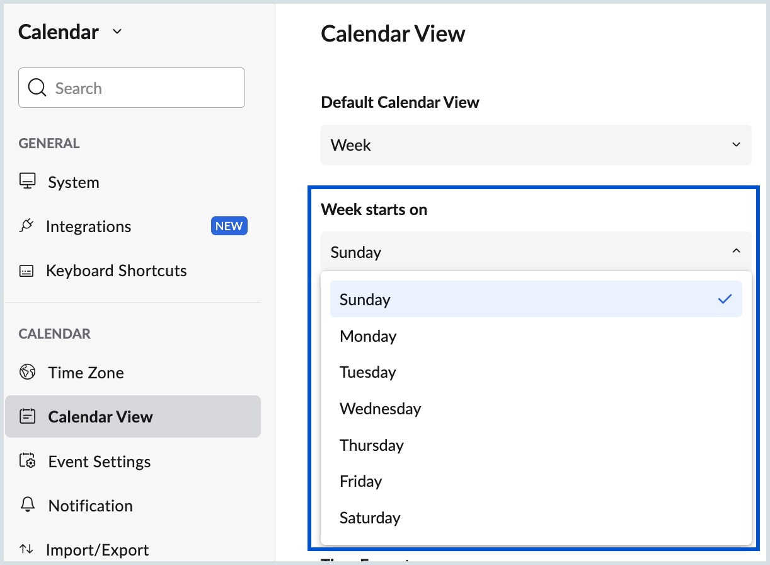Click the Keyboard Shortcuts keyboard icon

click(26, 271)
